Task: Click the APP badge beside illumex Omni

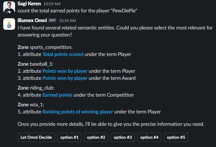Action: (x=52, y=21)
